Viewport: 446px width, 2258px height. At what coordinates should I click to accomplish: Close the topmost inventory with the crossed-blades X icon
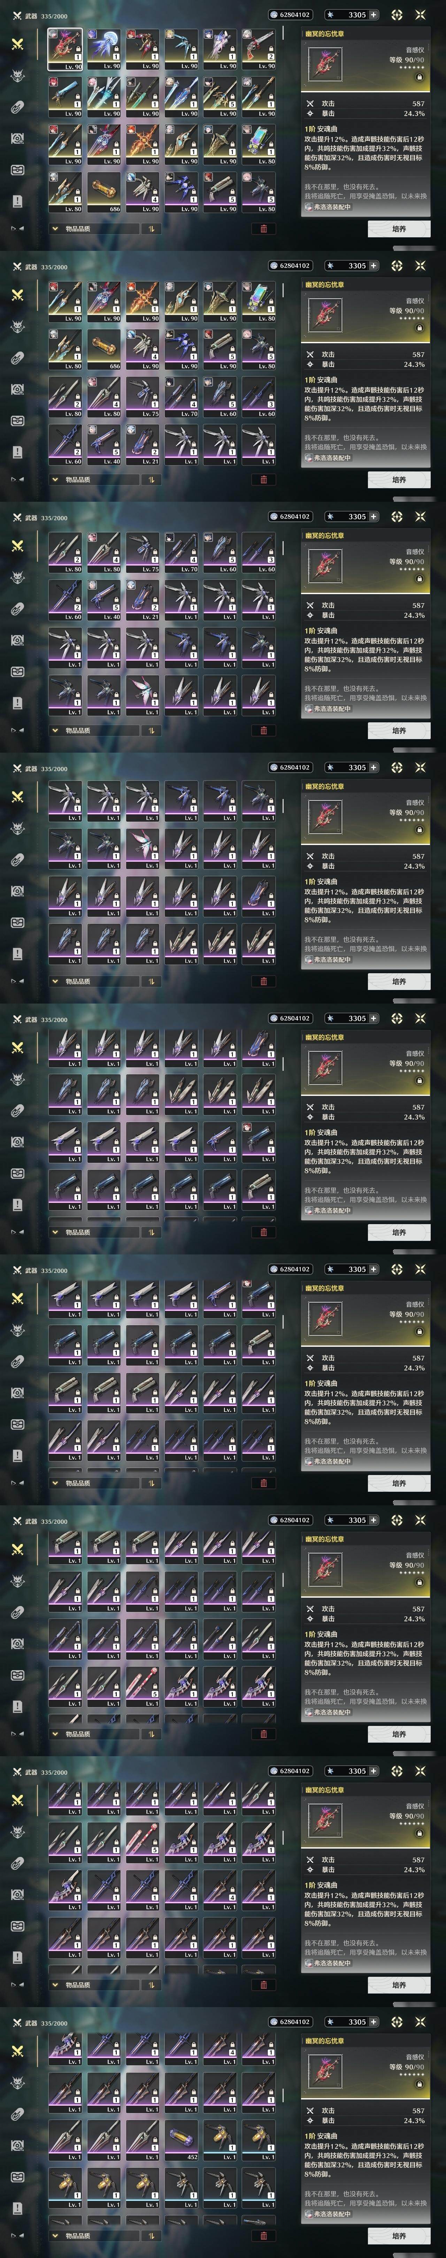coord(421,15)
